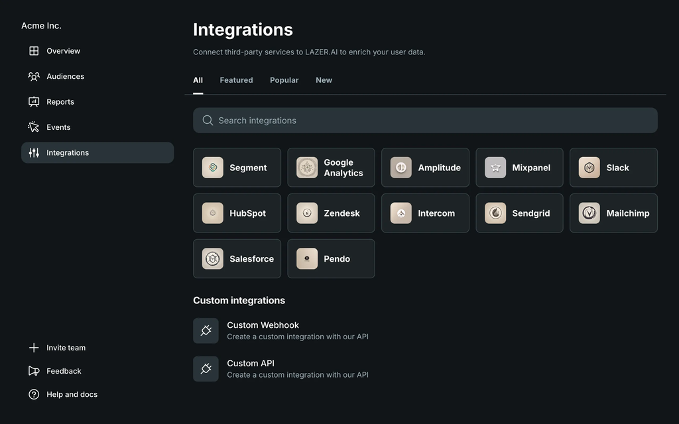Switch to the Popular tab
The height and width of the screenshot is (424, 679).
click(284, 80)
